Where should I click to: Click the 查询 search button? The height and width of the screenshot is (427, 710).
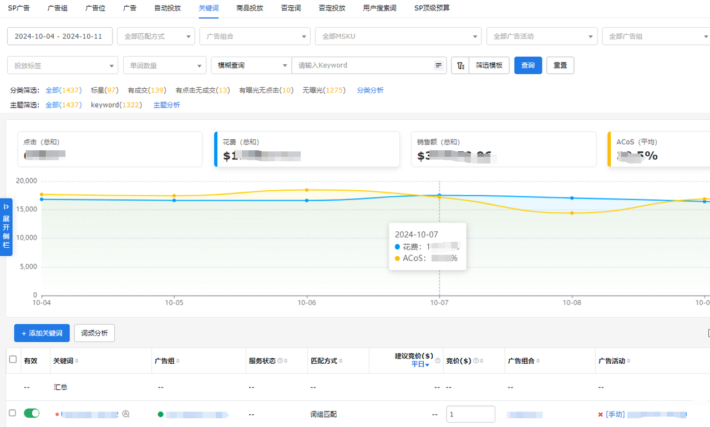tap(528, 65)
